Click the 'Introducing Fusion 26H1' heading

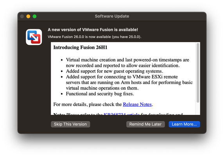point(80,47)
